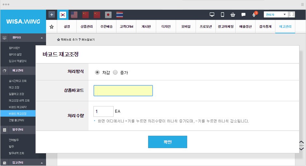Open 전체발주 sidebar link
Image resolution: width=306 pixels, height=166 pixels.
pyautogui.click(x=14, y=140)
